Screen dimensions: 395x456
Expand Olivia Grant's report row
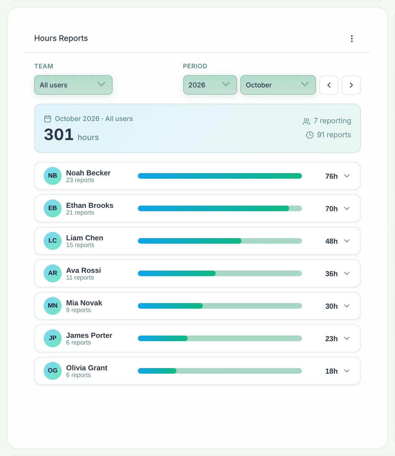point(347,371)
